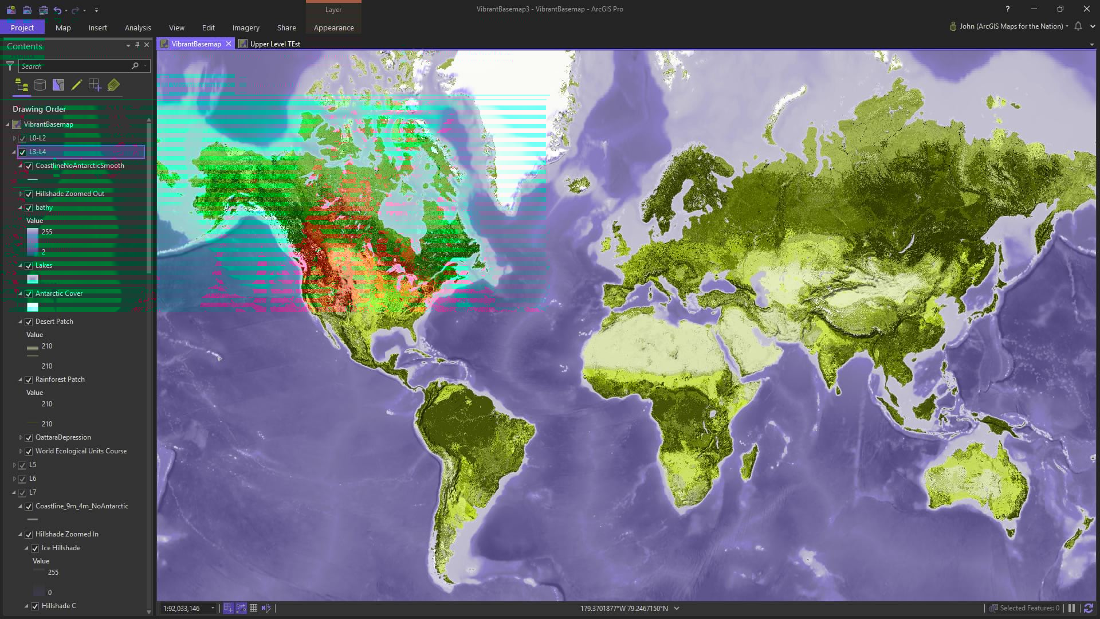Click the Undo arrow icon
Image resolution: width=1100 pixels, height=619 pixels.
point(57,10)
